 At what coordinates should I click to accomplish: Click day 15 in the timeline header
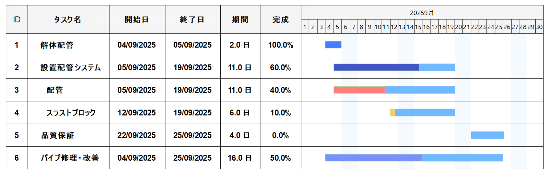tap(418, 27)
